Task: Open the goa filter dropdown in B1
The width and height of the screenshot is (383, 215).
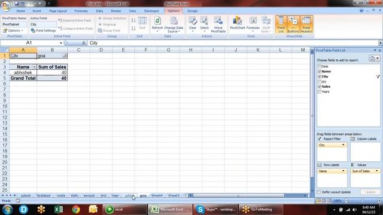Action: [x=65, y=56]
